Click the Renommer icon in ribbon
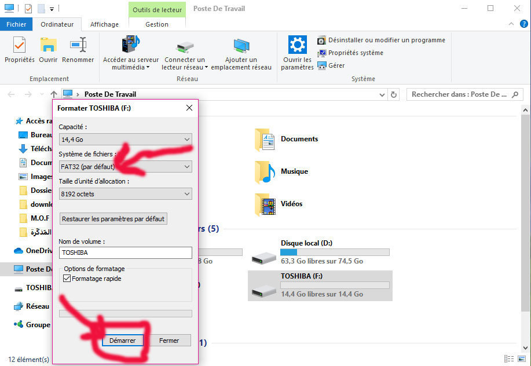Image resolution: width=531 pixels, height=366 pixels. point(78,45)
